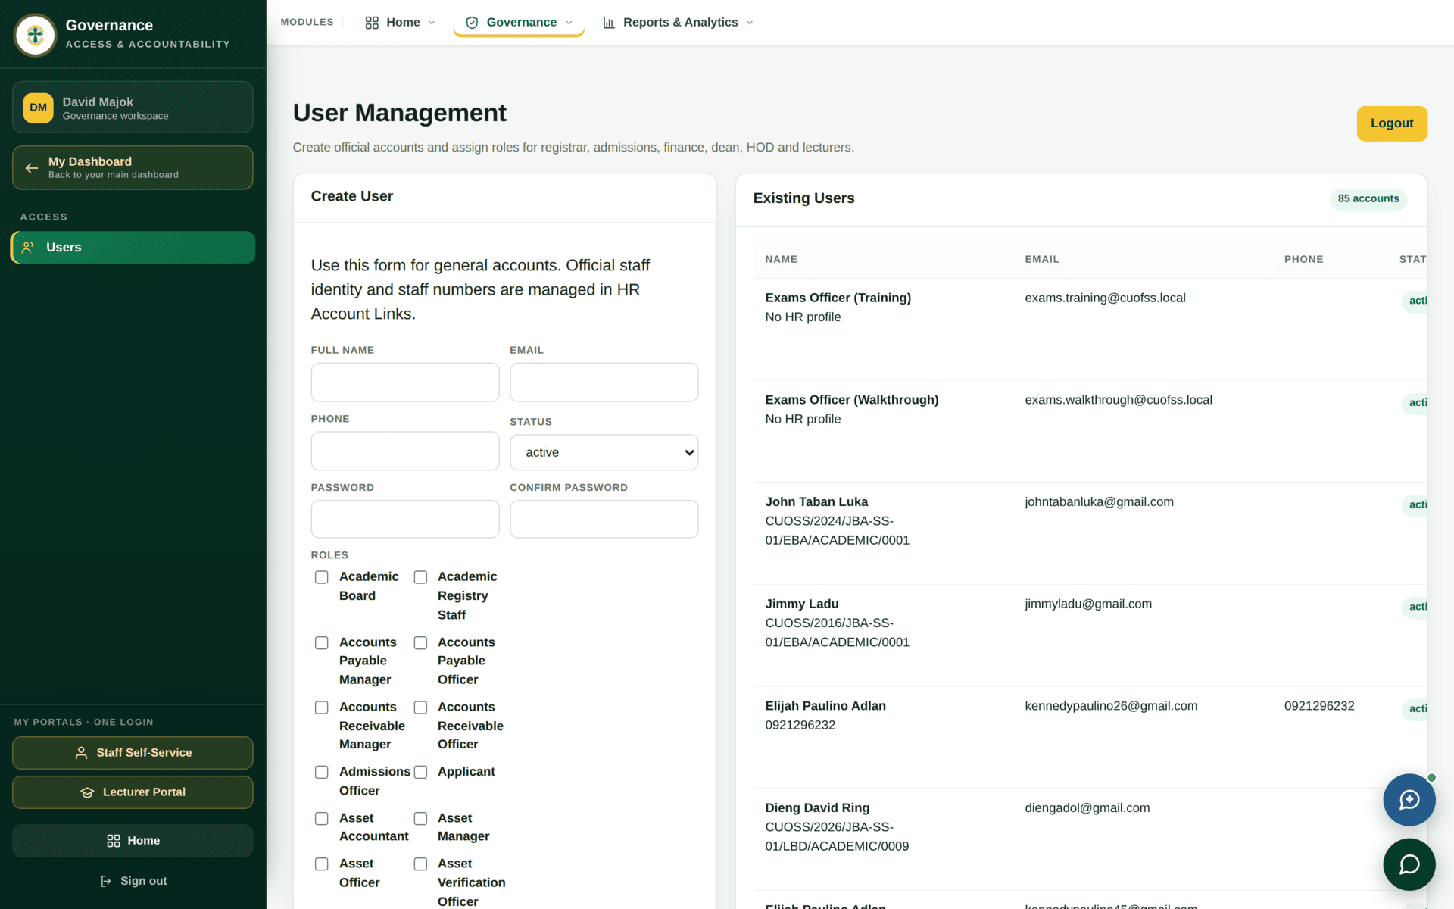Click the Users people icon in sidebar
This screenshot has height=909, width=1454.
tap(28, 248)
